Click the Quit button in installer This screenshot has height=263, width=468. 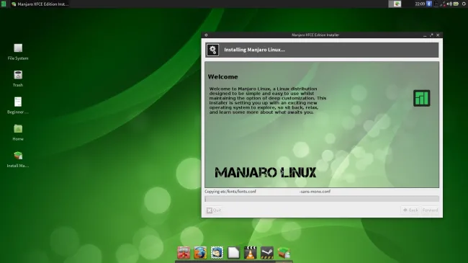point(214,210)
